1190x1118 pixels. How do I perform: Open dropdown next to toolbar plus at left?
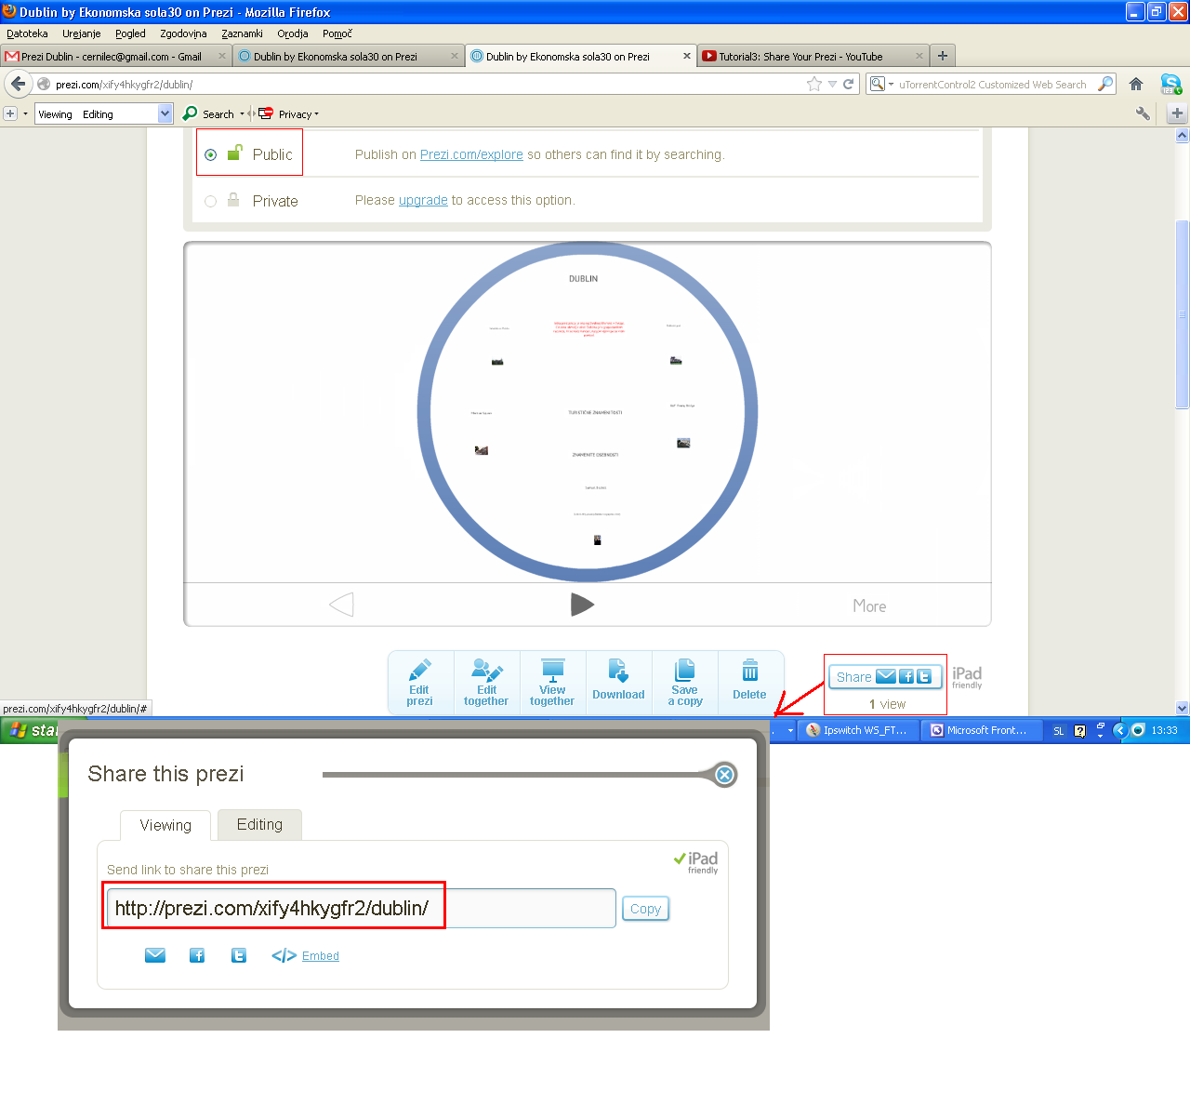click(x=25, y=114)
